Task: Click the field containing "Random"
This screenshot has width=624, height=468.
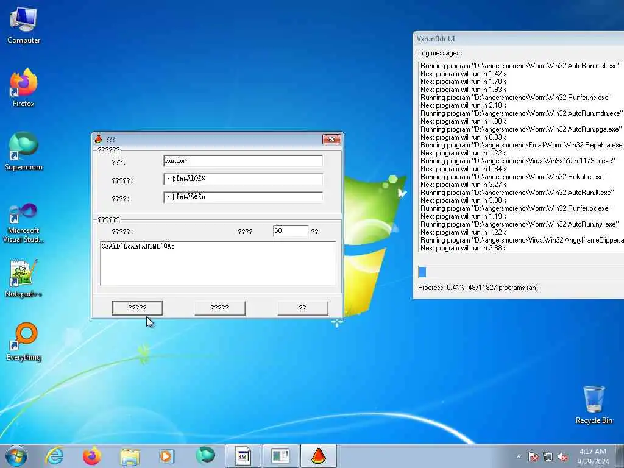Action: coord(243,161)
